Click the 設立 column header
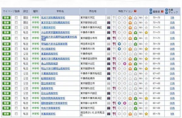 [x=26, y=11]
